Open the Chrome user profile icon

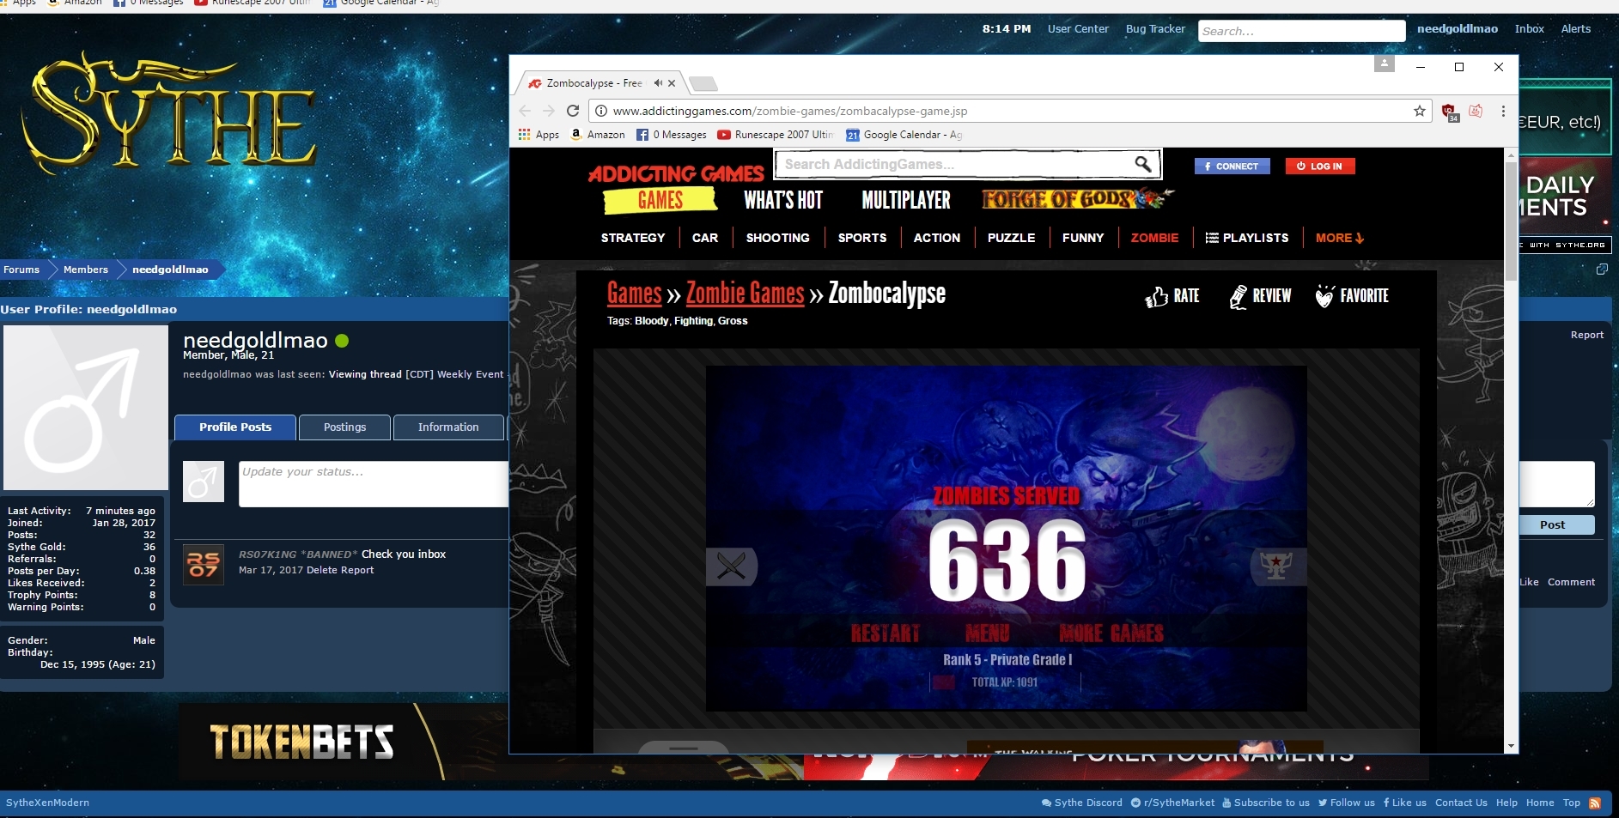1385,64
